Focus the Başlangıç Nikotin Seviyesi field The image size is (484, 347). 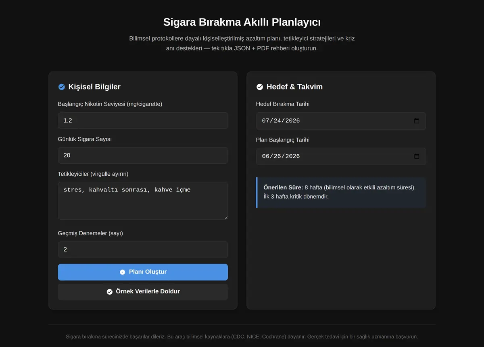(143, 121)
